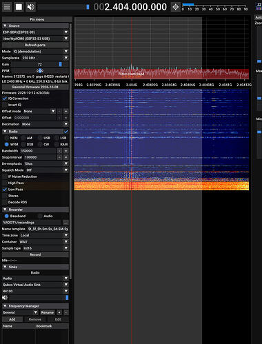Toggle the tuning mode crosshair icon
The image size is (262, 344).
(x=176, y=7)
